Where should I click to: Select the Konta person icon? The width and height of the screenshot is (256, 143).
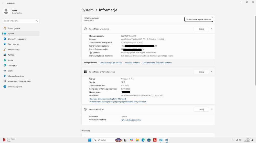[5, 60]
